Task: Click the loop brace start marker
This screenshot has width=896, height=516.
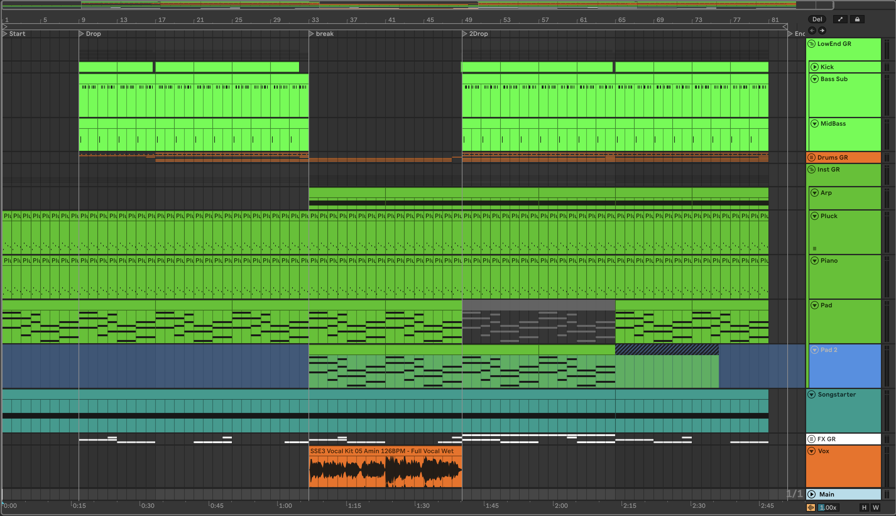Action: 5,27
